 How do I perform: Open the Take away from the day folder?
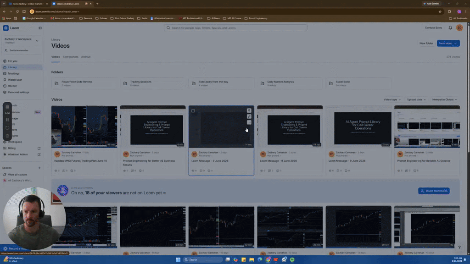[221, 83]
